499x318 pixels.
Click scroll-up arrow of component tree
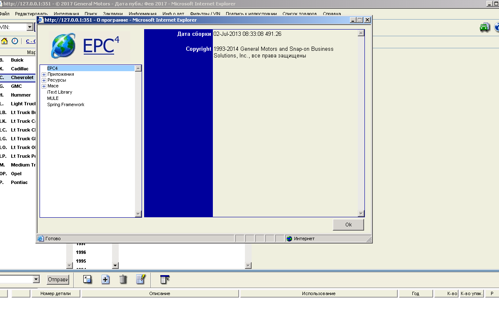point(138,68)
